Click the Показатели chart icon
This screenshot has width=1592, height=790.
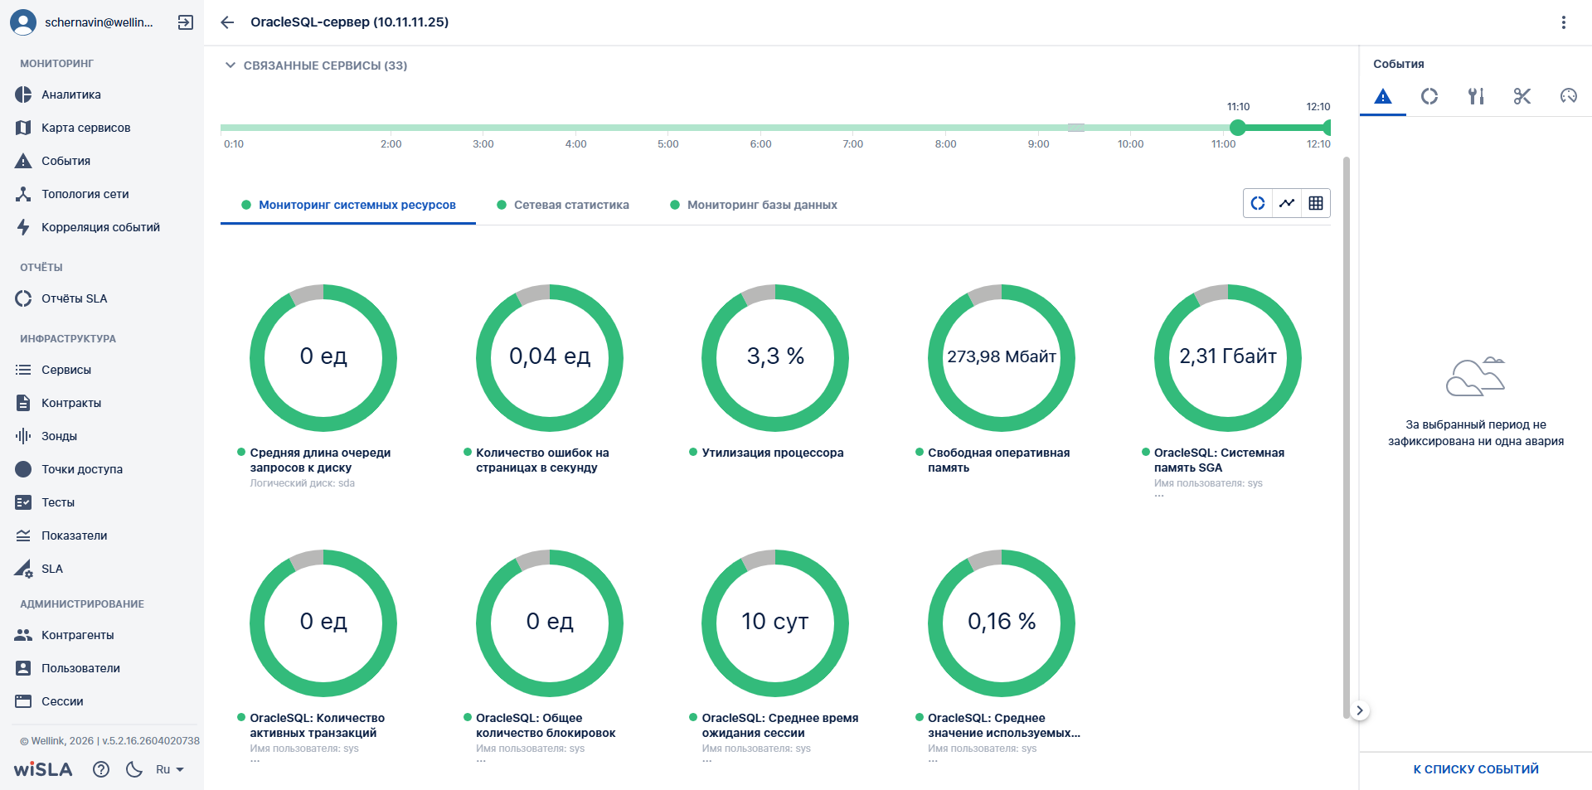click(x=23, y=536)
